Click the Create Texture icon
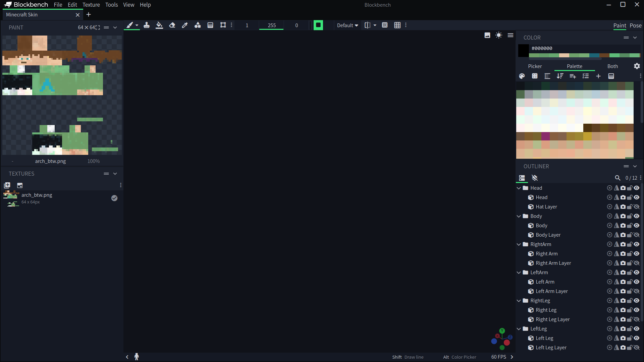This screenshot has height=362, width=644. 7,185
